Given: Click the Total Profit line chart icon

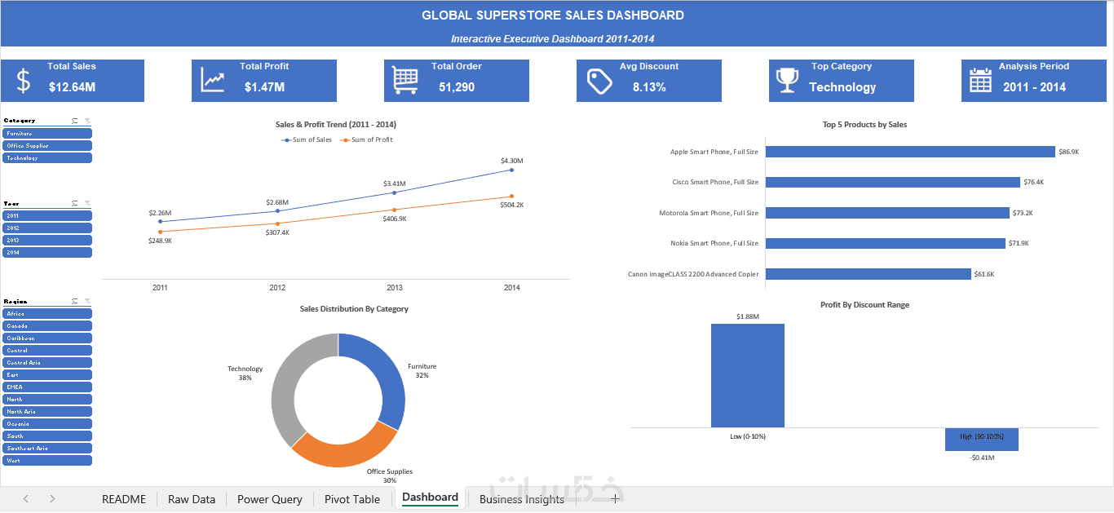Looking at the screenshot, I should tap(214, 80).
